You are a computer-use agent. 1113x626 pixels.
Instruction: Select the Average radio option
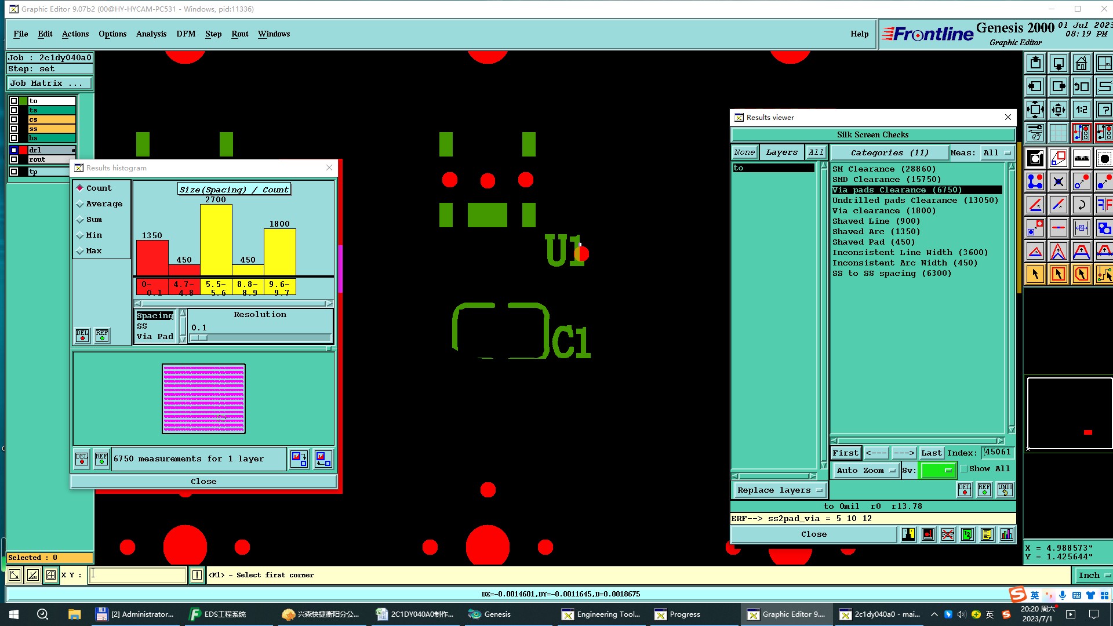[80, 204]
